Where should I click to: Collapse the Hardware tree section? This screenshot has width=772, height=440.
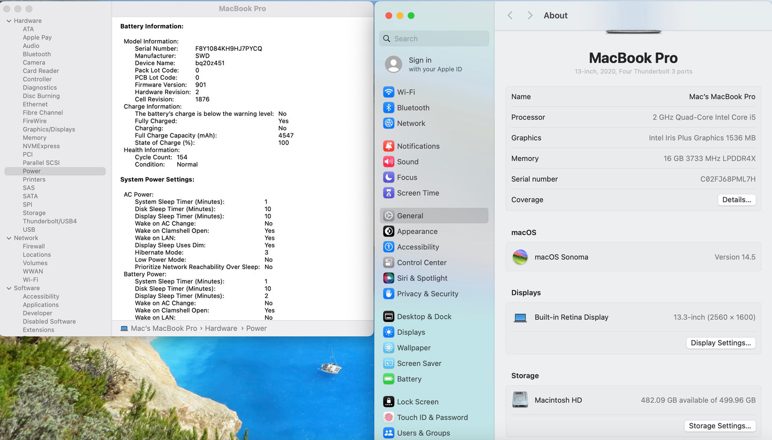pos(9,21)
